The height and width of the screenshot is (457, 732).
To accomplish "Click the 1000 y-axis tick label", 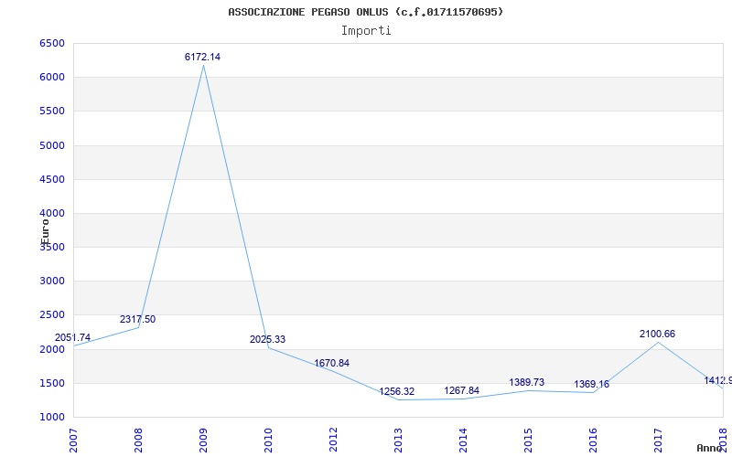I will [x=52, y=418].
